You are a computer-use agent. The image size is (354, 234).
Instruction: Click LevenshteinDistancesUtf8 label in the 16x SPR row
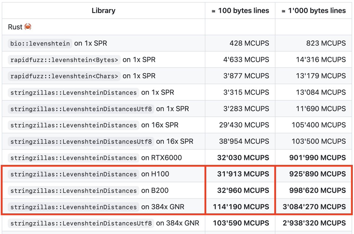point(81,142)
